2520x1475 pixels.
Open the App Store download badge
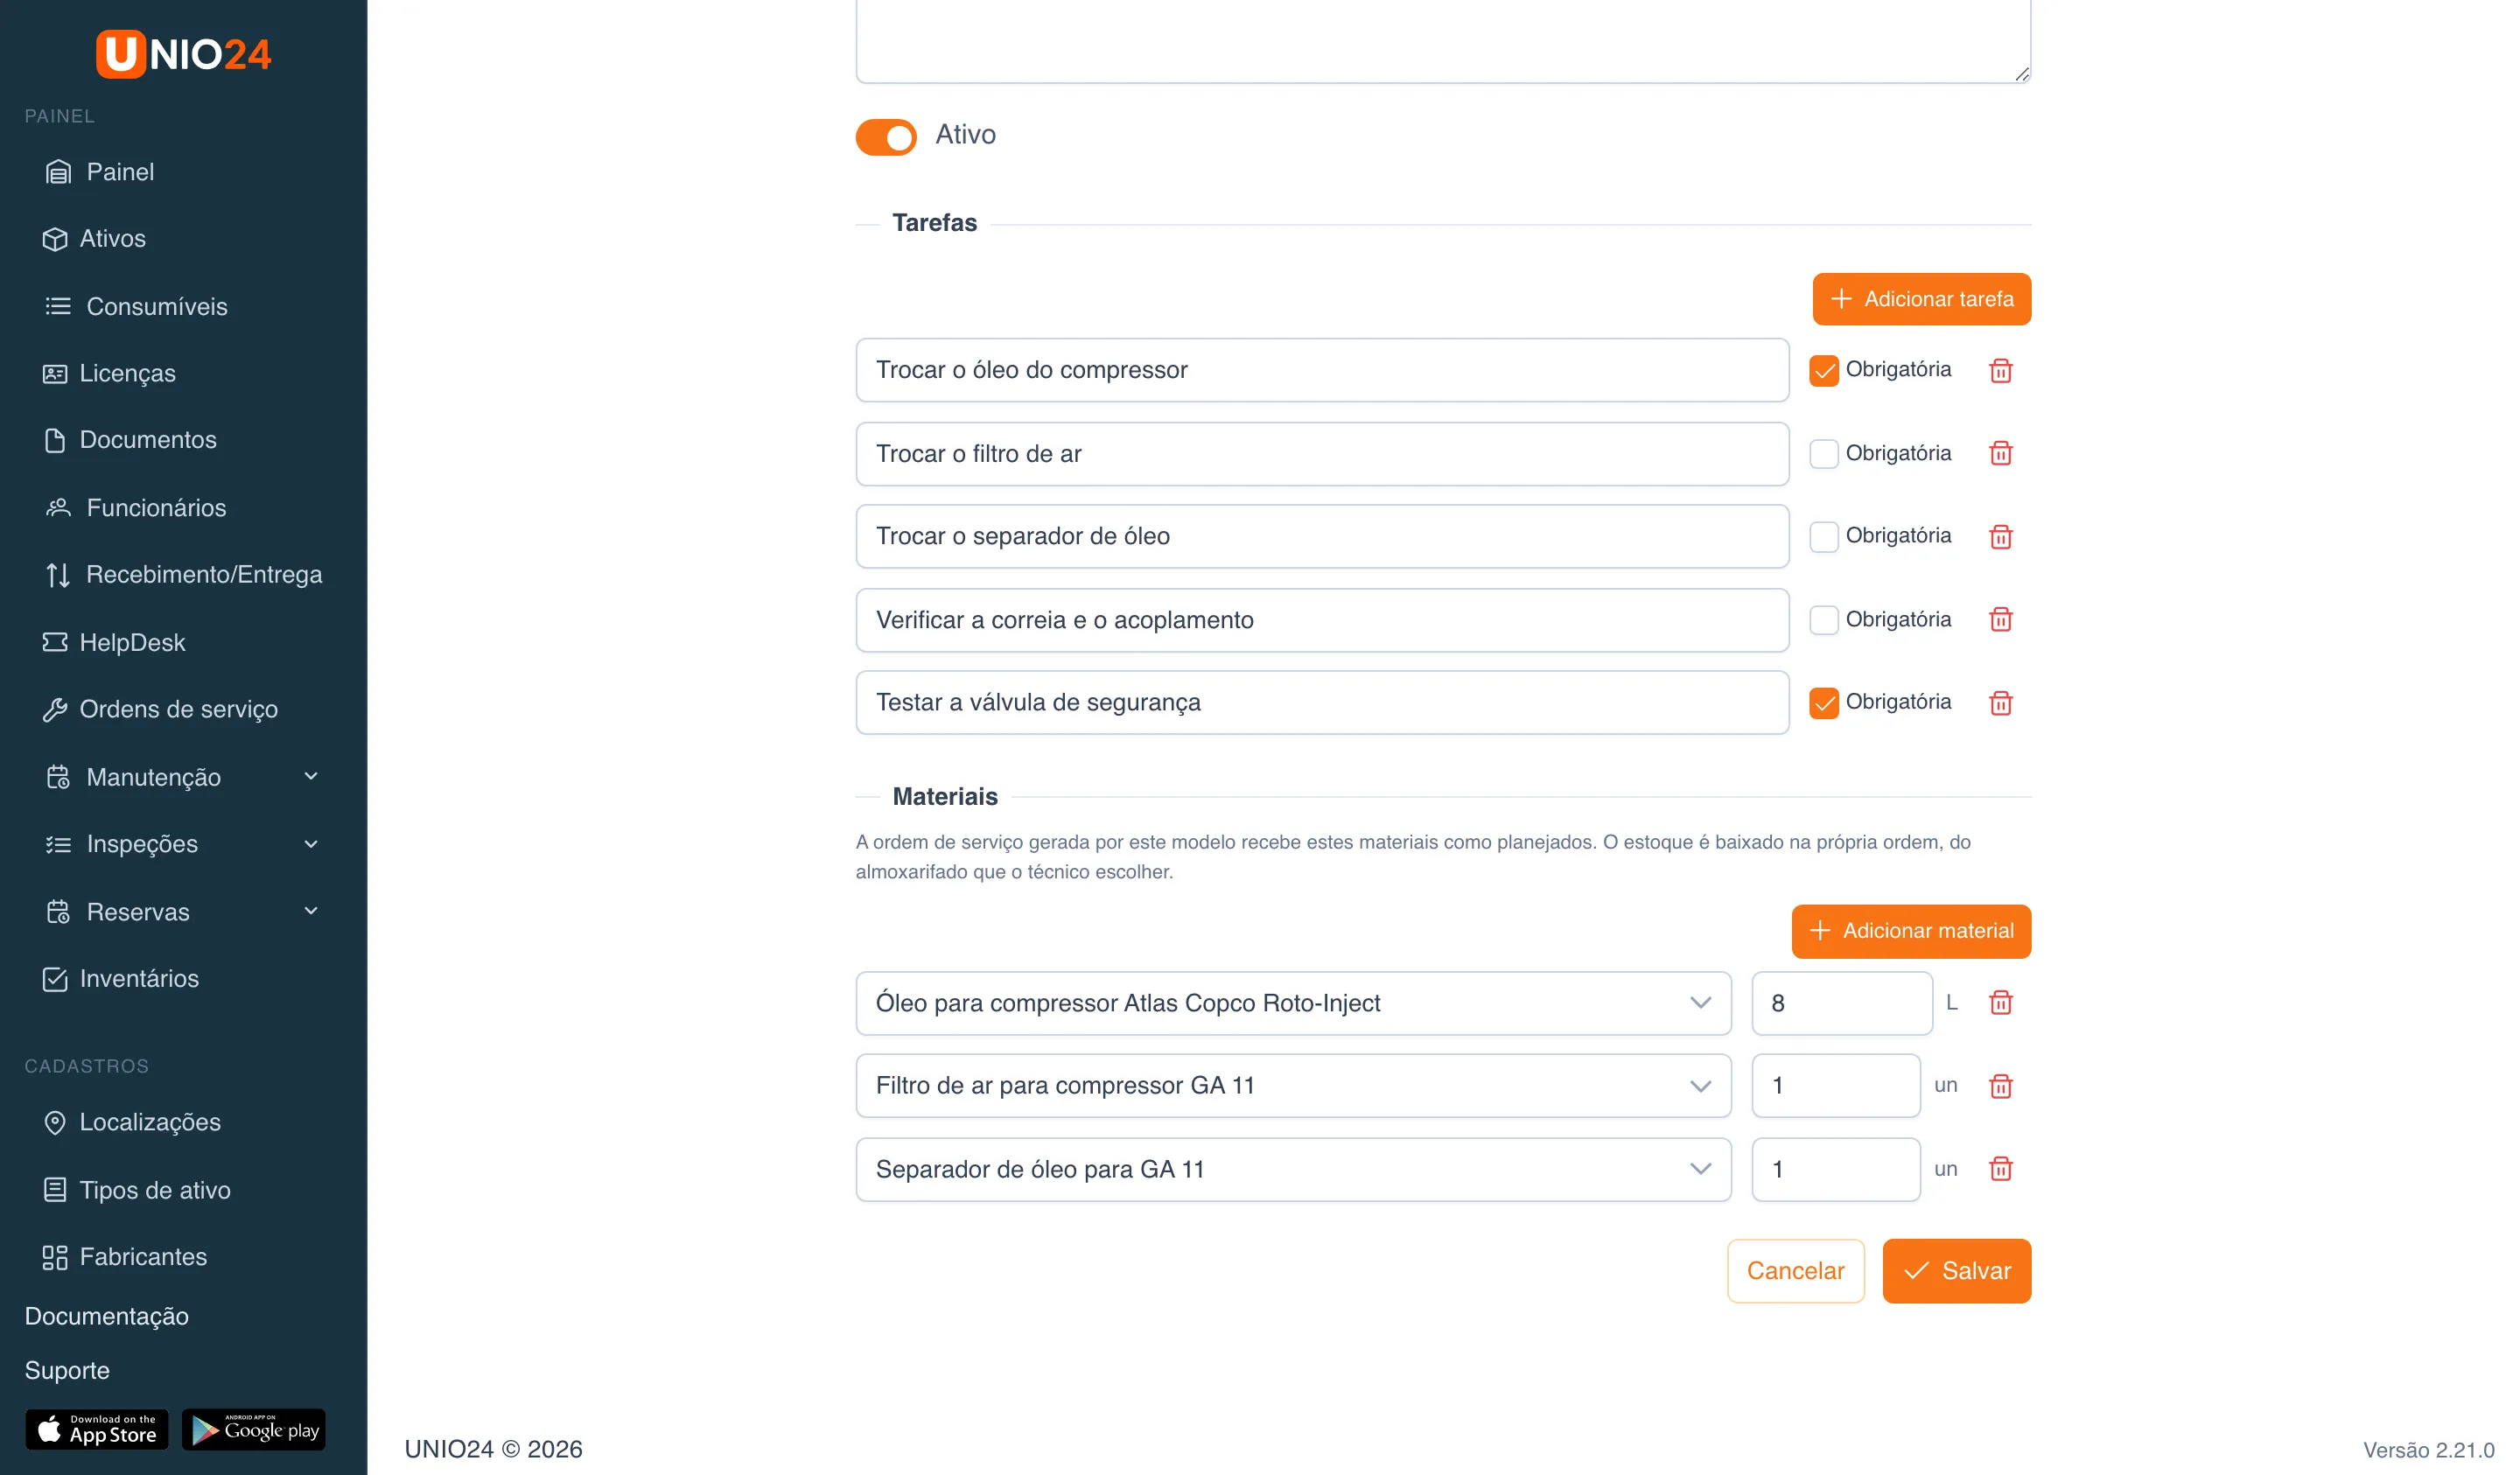point(97,1429)
